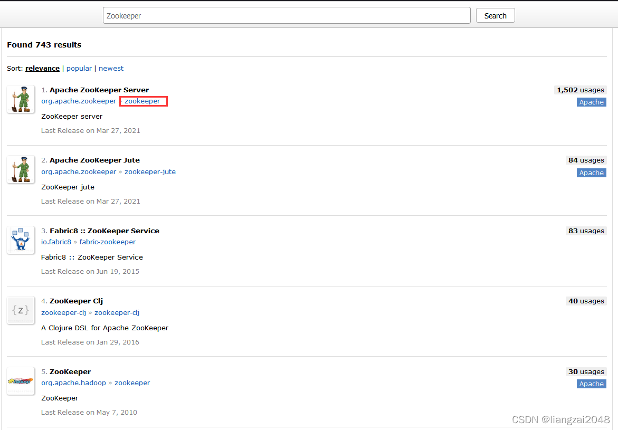618x430 pixels.
Task: Click the ZooKeeper Clj {z} icon
Action: [21, 310]
